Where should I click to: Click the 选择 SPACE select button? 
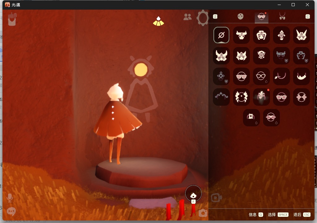[x=278, y=215]
